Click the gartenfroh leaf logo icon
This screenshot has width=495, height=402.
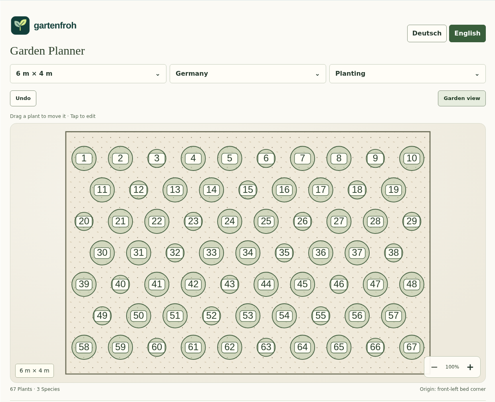coord(20,25)
